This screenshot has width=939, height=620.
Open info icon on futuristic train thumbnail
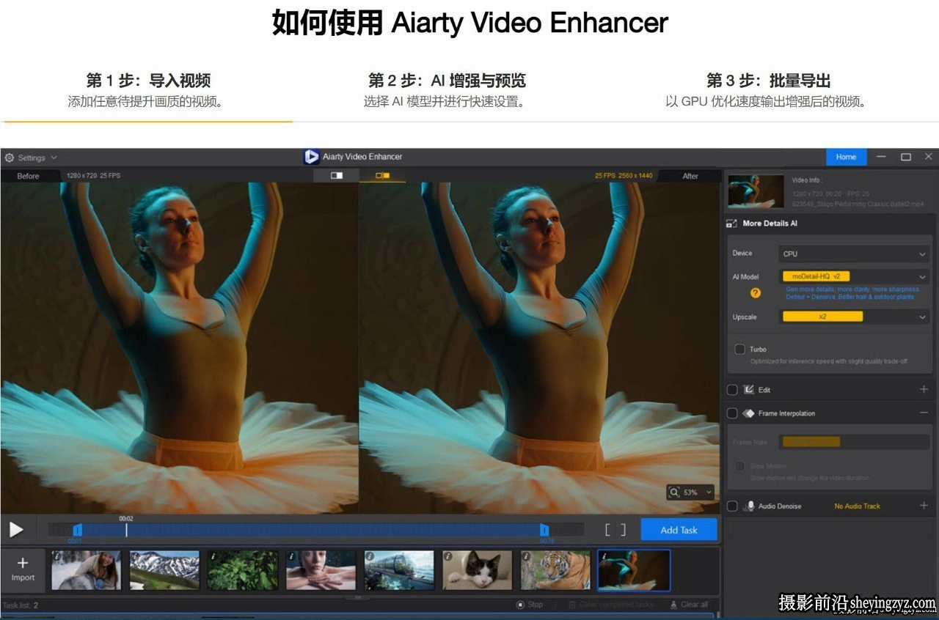click(x=369, y=556)
